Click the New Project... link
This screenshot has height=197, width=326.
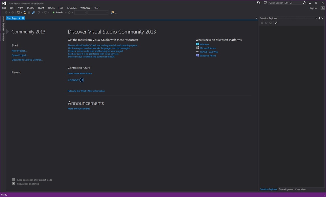coord(19,51)
